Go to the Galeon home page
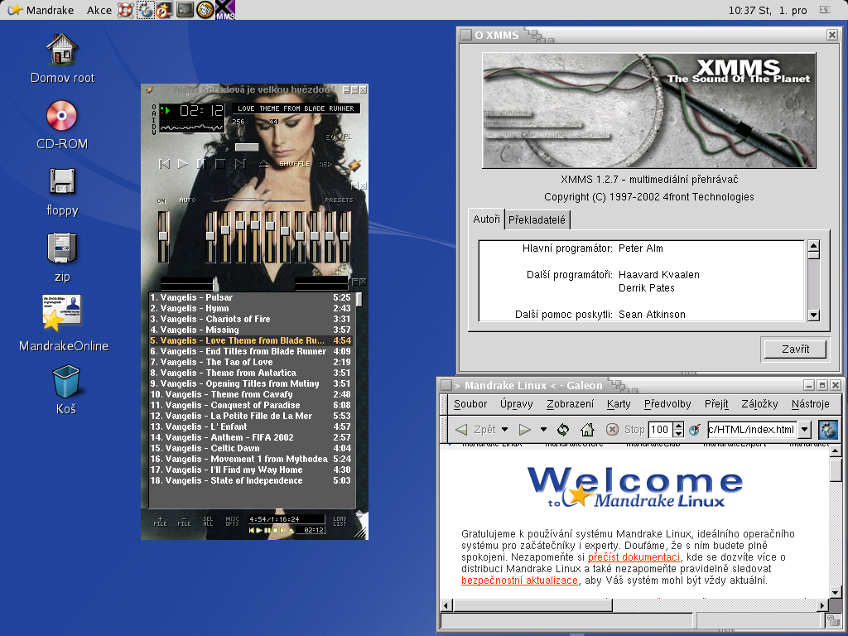 pos(587,430)
